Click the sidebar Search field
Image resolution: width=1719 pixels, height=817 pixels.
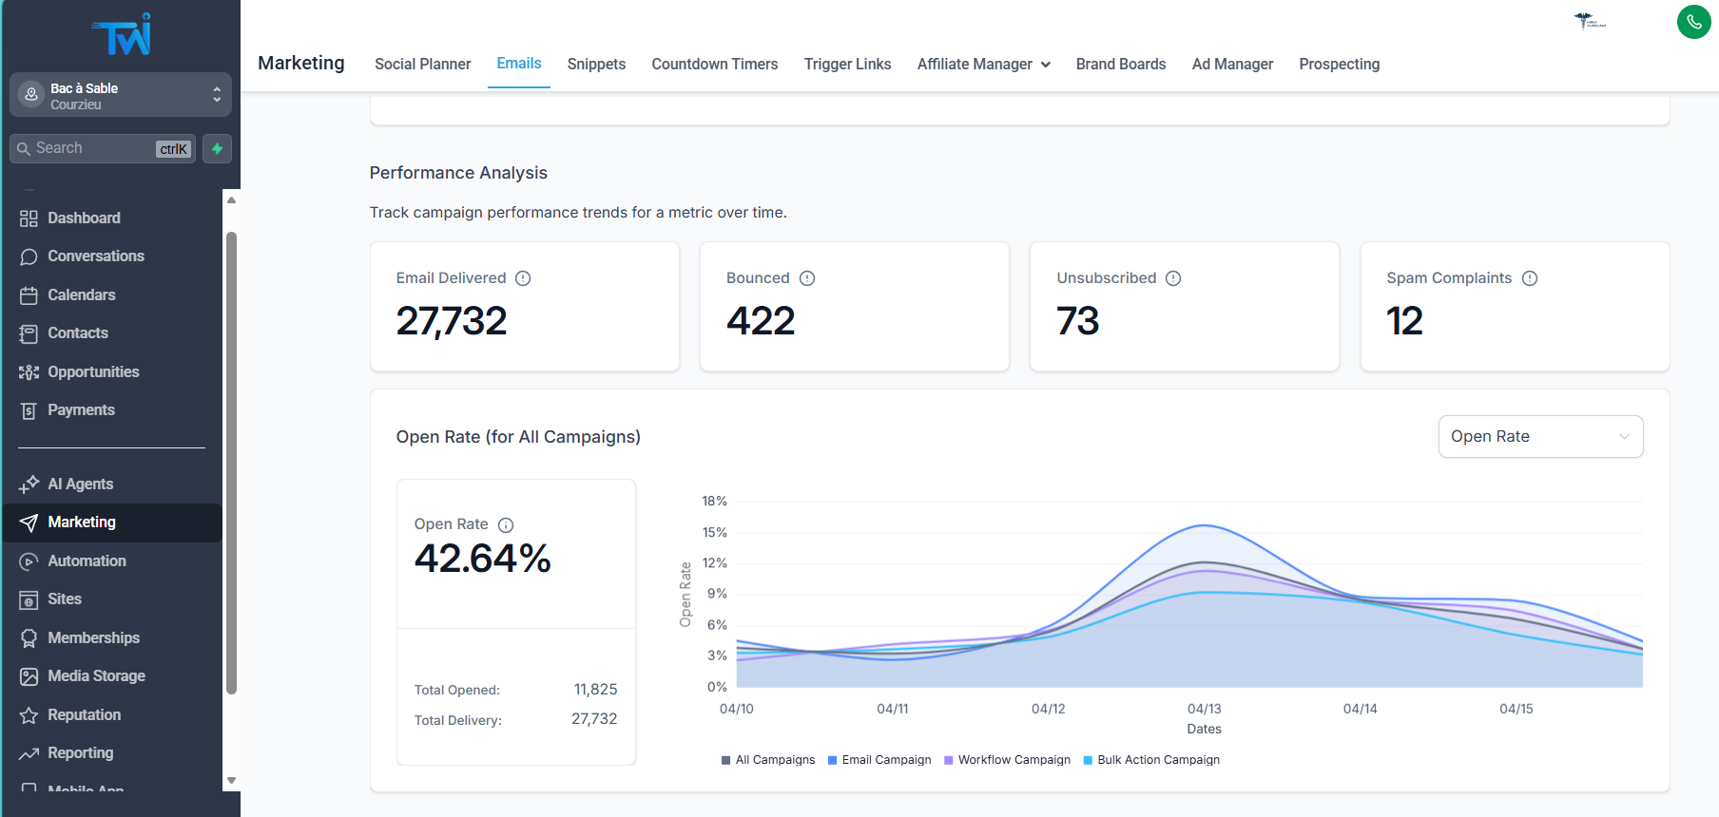click(103, 148)
